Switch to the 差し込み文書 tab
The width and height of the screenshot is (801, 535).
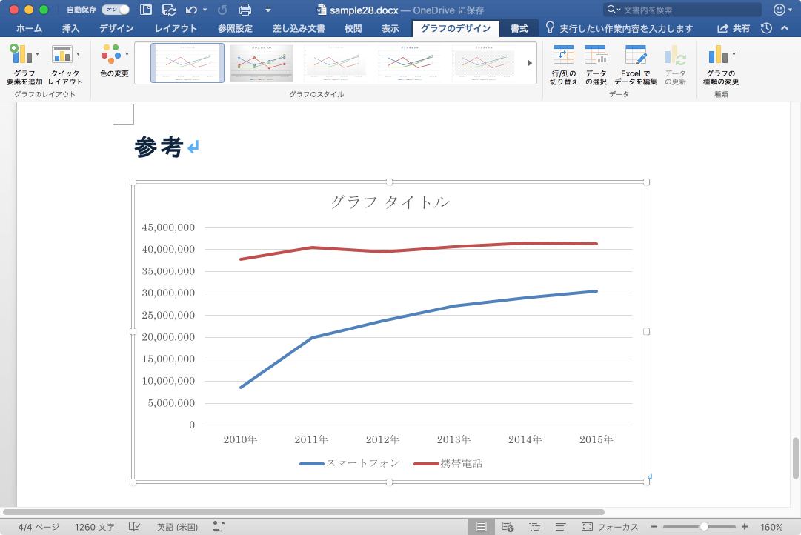299,29
